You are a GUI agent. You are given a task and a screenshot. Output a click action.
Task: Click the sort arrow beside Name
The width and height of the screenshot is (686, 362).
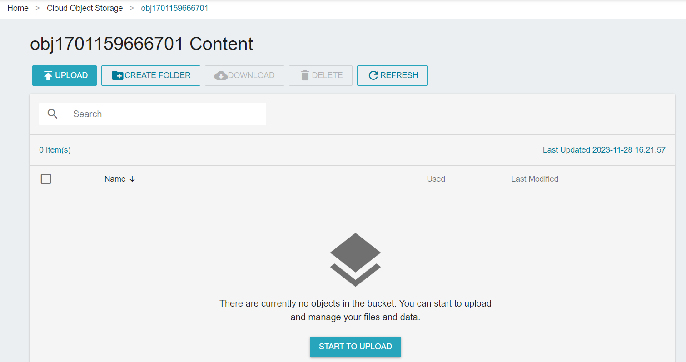click(x=132, y=179)
